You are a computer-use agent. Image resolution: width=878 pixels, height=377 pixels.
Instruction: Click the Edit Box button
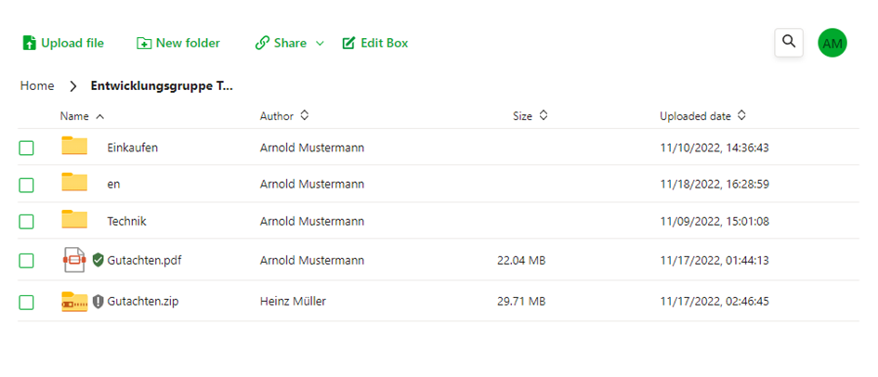click(x=375, y=43)
